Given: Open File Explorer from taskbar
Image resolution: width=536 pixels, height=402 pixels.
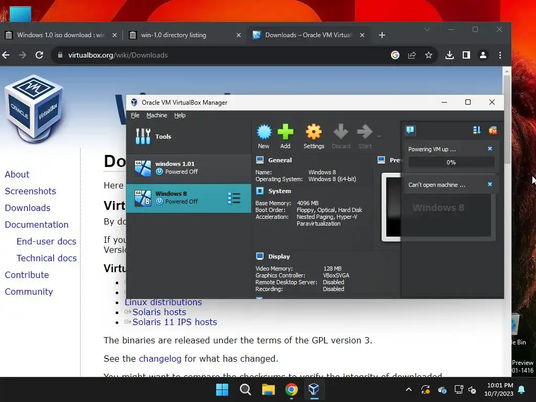Looking at the screenshot, I should coord(269,389).
